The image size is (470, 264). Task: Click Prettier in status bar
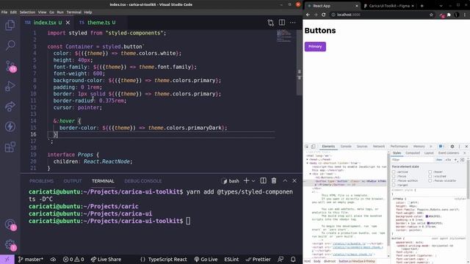[258, 259]
